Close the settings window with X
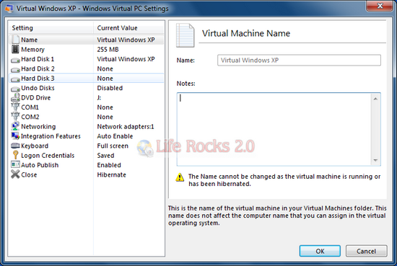Viewport: 397px width, 266px height. tap(380, 6)
